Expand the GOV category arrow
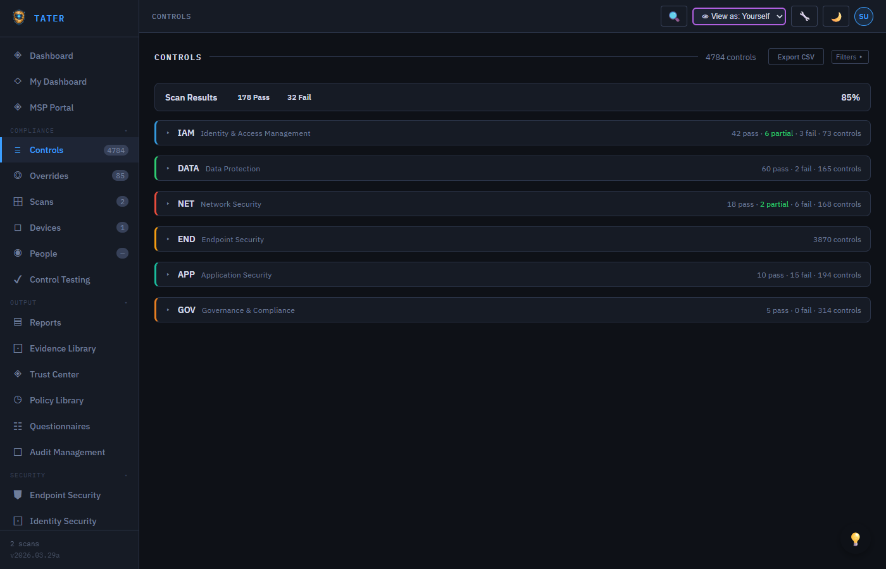Image resolution: width=886 pixels, height=569 pixels. coord(168,310)
